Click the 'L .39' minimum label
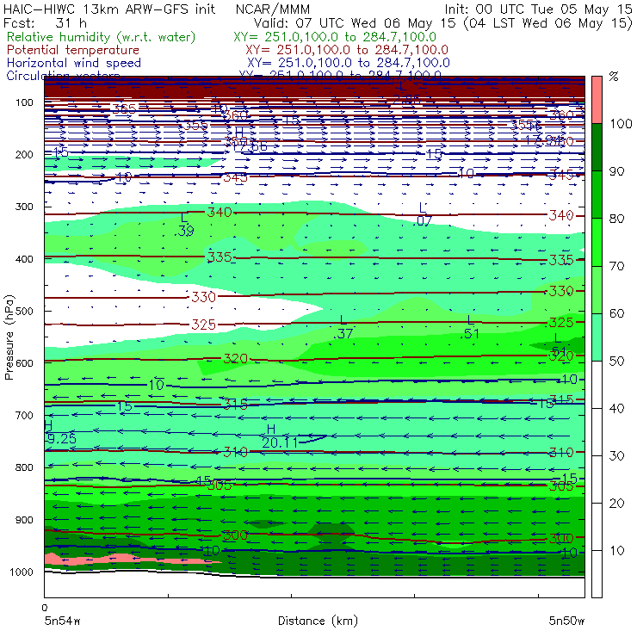The image size is (637, 637). (185, 225)
